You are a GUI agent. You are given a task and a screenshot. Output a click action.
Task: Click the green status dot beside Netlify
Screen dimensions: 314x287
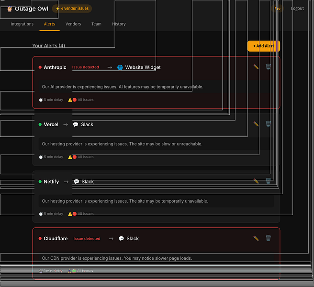[x=40, y=181]
